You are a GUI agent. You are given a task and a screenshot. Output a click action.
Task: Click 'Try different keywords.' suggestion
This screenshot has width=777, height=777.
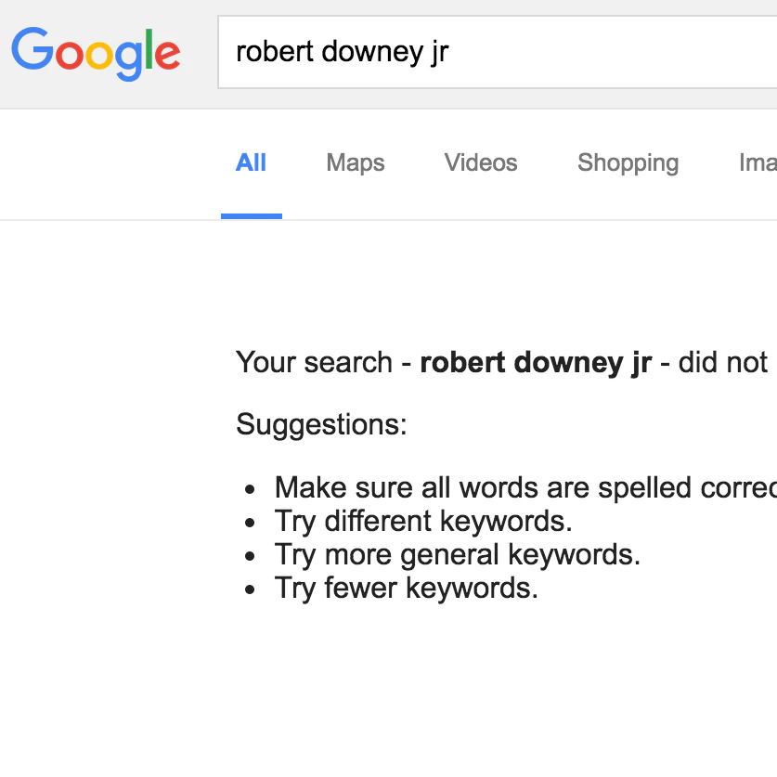pyautogui.click(x=423, y=522)
